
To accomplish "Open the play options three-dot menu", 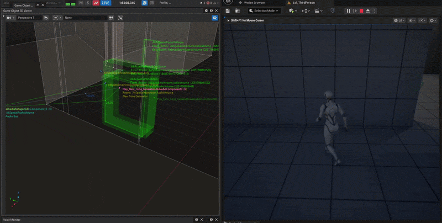I will (x=375, y=10).
